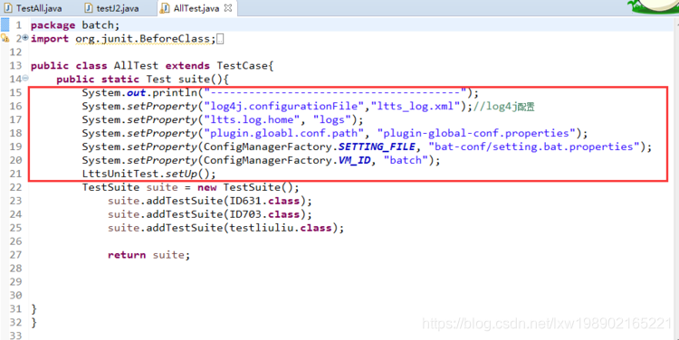Click 'println' on line 15
The width and height of the screenshot is (679, 340).
click(175, 92)
